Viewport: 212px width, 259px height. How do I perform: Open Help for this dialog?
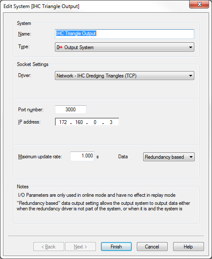pyautogui.click(x=188, y=247)
